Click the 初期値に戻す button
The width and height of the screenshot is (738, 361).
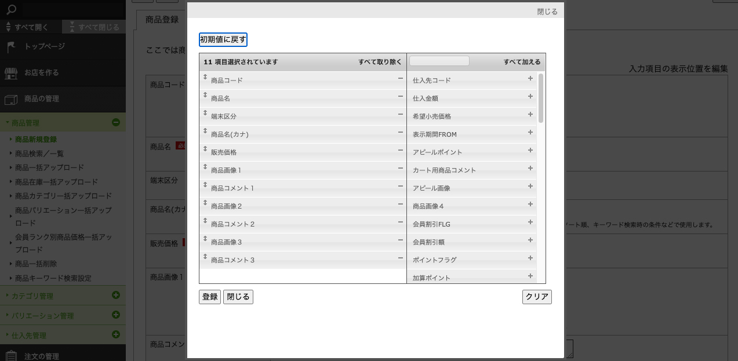click(x=223, y=40)
